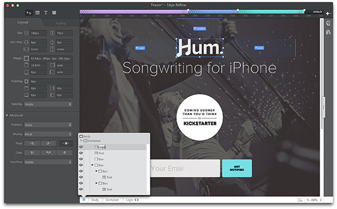Select the Hum logo on canvas

pyautogui.click(x=199, y=48)
